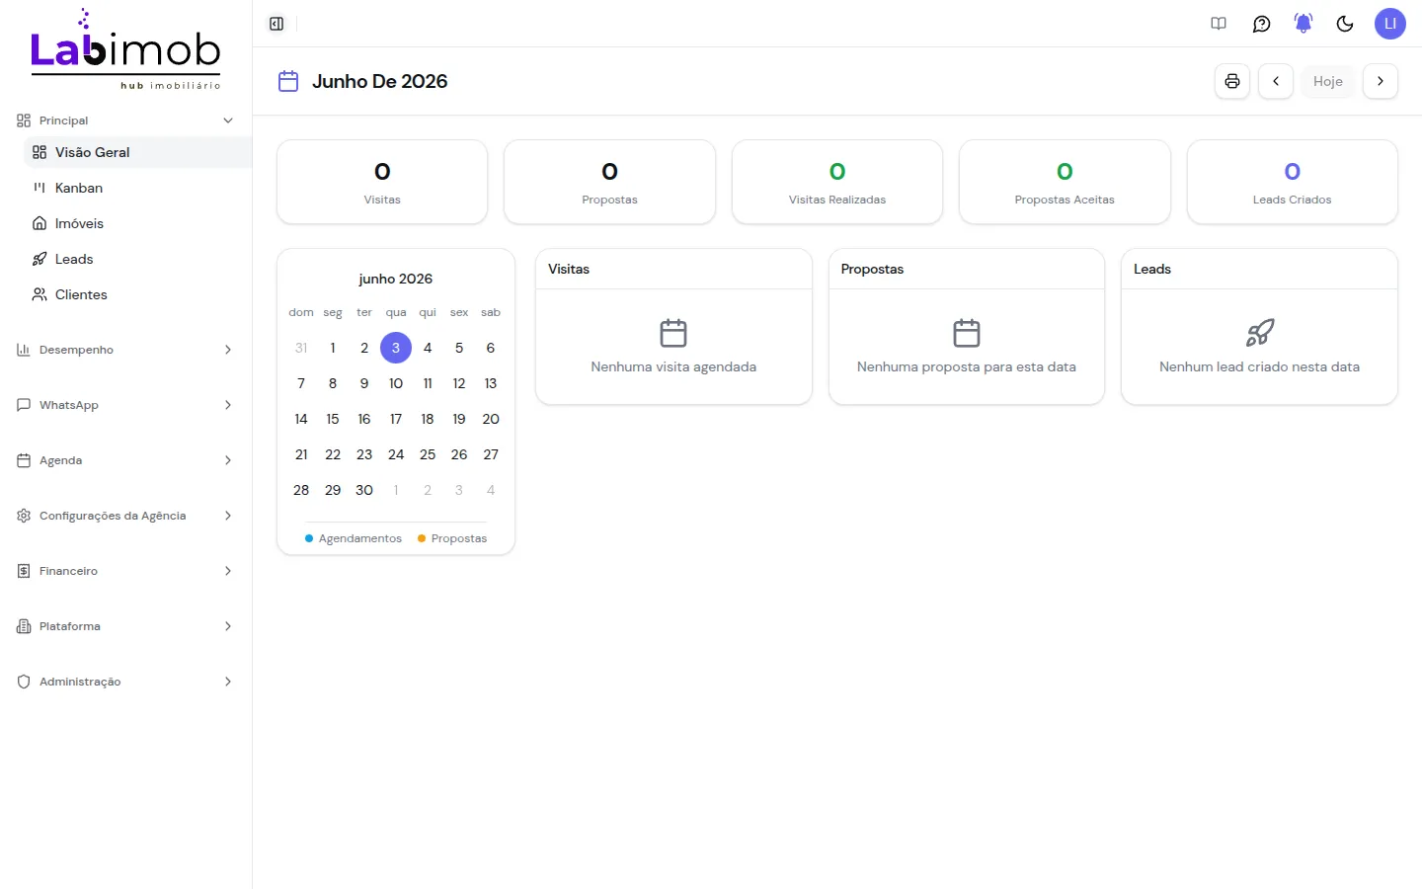The width and height of the screenshot is (1422, 889).
Task: Click the Imóveis house icon
Action: coord(39,223)
